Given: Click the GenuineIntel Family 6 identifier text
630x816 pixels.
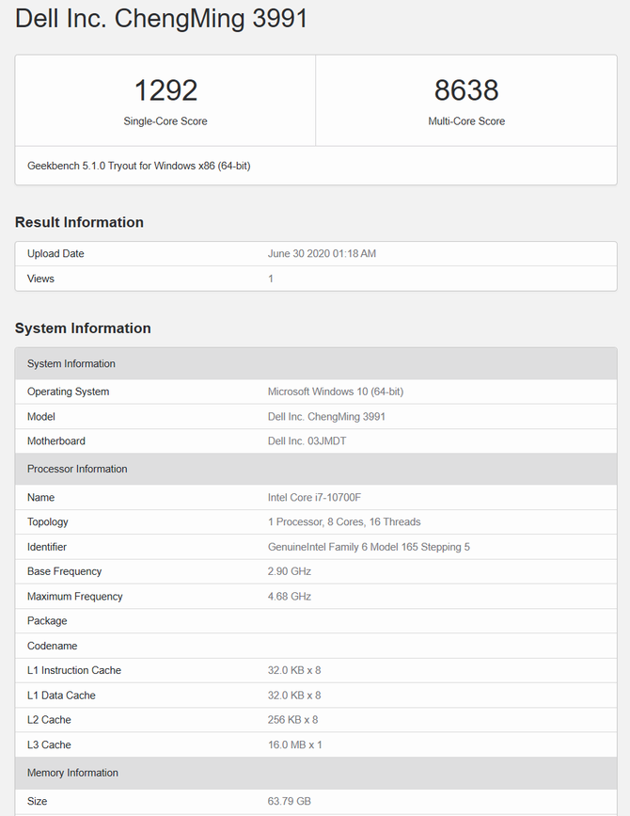Looking at the screenshot, I should [369, 547].
